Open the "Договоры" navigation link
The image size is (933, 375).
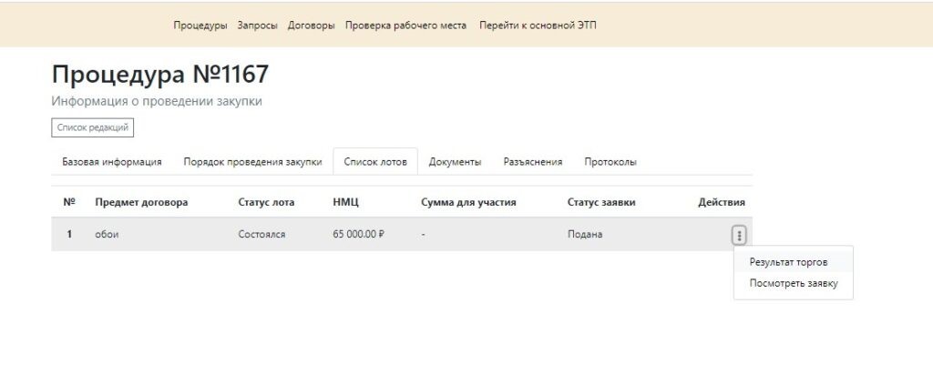pyautogui.click(x=311, y=25)
